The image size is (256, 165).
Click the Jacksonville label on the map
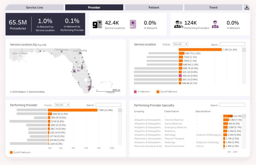coord(80,51)
